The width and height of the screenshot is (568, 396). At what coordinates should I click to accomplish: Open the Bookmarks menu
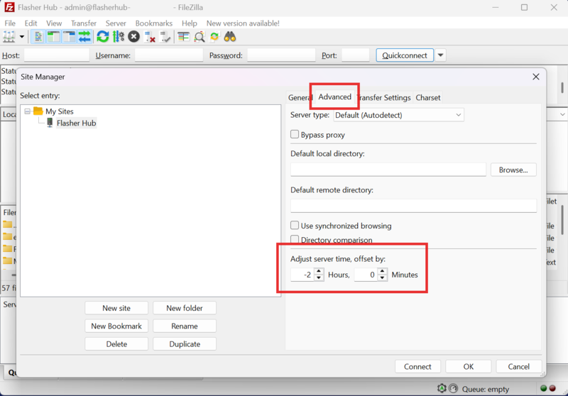click(154, 23)
